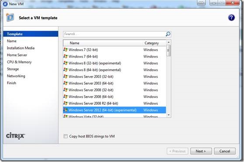This screenshot has width=244, height=162.
Task: Close the New VM dialog window
Action: point(233,3)
